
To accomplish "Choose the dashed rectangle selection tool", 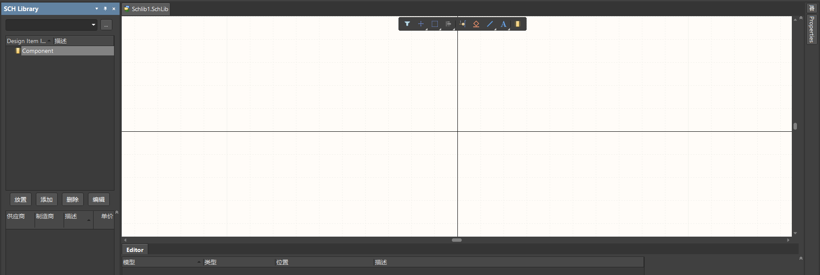I will point(434,24).
